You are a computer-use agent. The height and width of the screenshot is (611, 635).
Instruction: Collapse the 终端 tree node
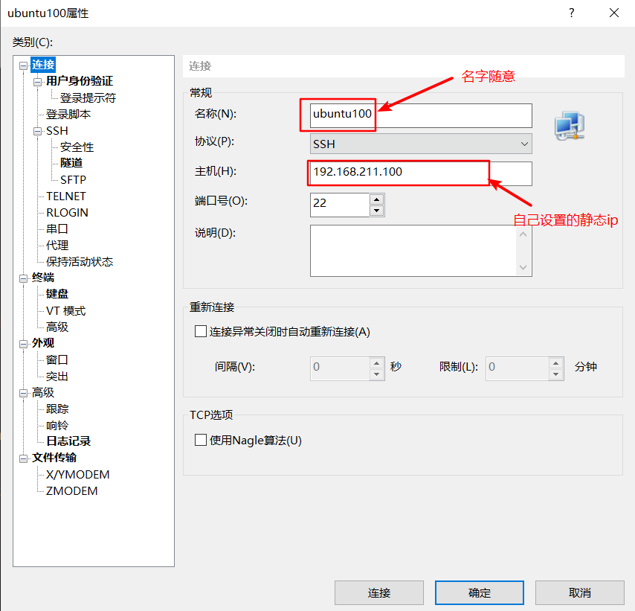[24, 278]
